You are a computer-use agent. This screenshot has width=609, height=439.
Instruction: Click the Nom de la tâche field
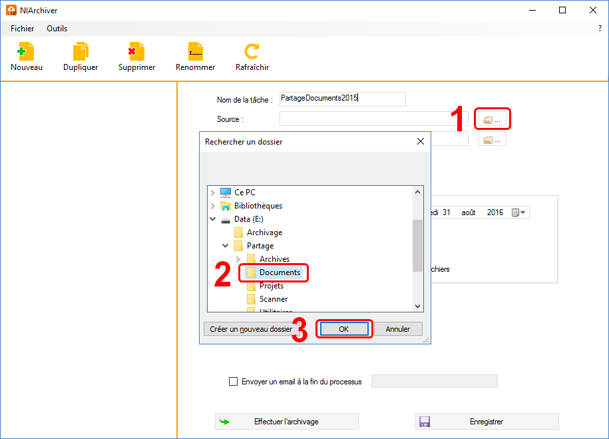pos(342,99)
